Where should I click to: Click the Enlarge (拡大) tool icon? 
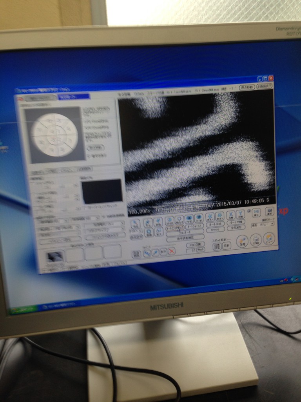(158, 232)
